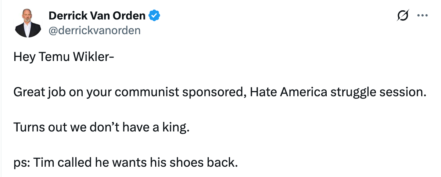The width and height of the screenshot is (441, 177).
Task: Open the three-dot more options menu
Action: coord(423,16)
